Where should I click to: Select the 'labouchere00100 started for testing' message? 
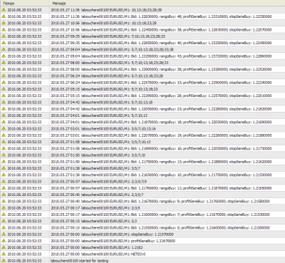point(79,261)
